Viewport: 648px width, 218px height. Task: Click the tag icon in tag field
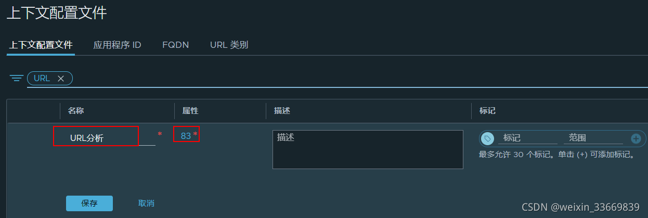point(487,138)
